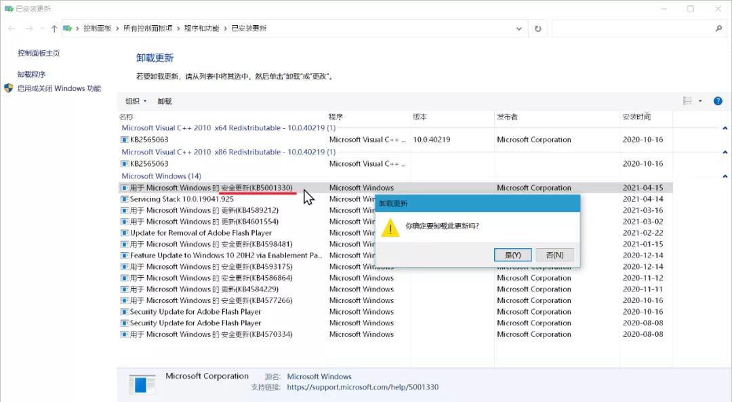This screenshot has height=402, width=732.
Task: Click inside the search box
Action: point(637,28)
